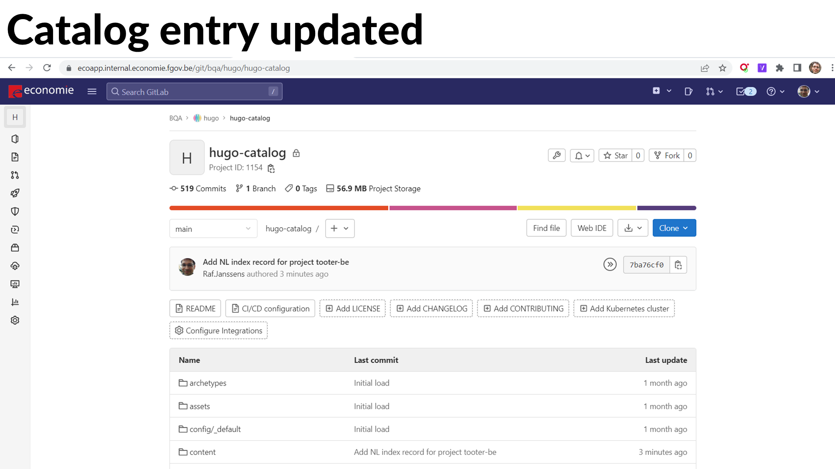Open CI/CD rocket icon in sidebar
The width and height of the screenshot is (835, 469).
[x=15, y=193]
